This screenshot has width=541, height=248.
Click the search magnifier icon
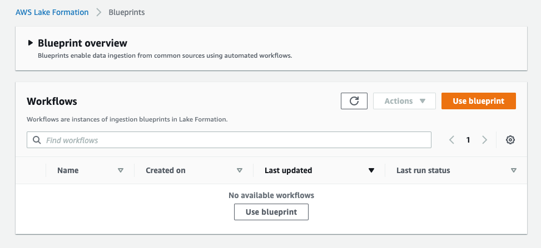(37, 140)
